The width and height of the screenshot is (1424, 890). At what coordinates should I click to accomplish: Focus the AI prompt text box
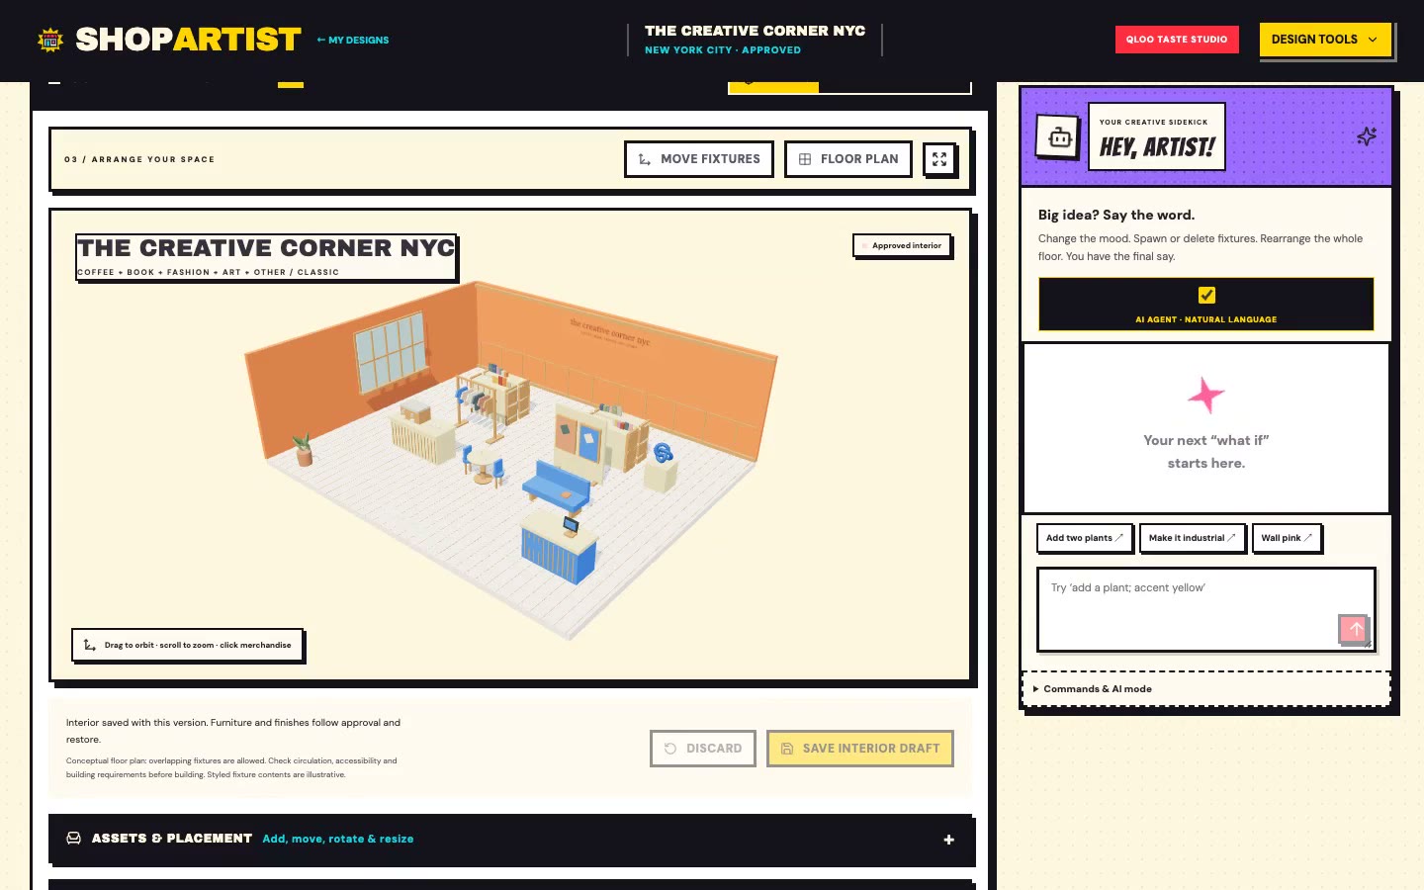point(1205,609)
